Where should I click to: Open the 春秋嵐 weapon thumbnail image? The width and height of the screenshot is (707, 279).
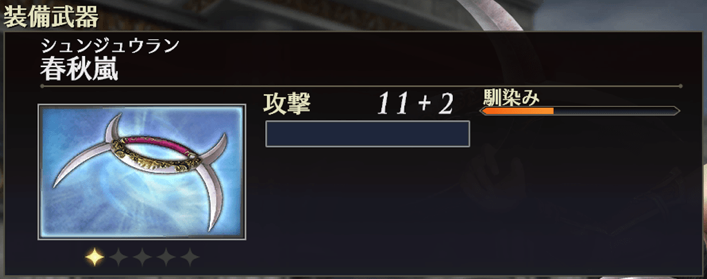pyautogui.click(x=142, y=172)
